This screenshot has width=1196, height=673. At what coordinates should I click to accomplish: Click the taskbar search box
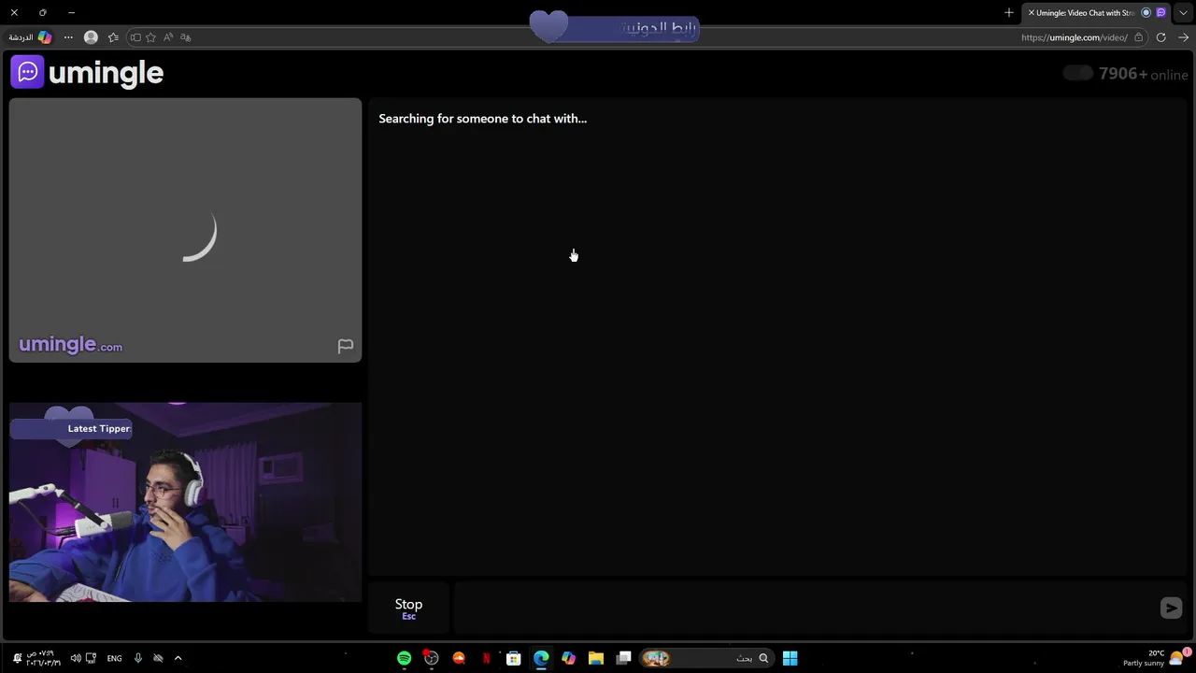[707, 658]
